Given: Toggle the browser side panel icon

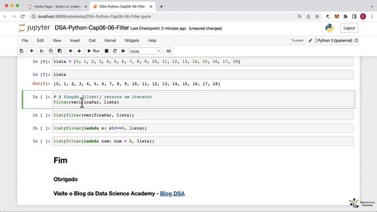Looking at the screenshot, I should (354, 16).
